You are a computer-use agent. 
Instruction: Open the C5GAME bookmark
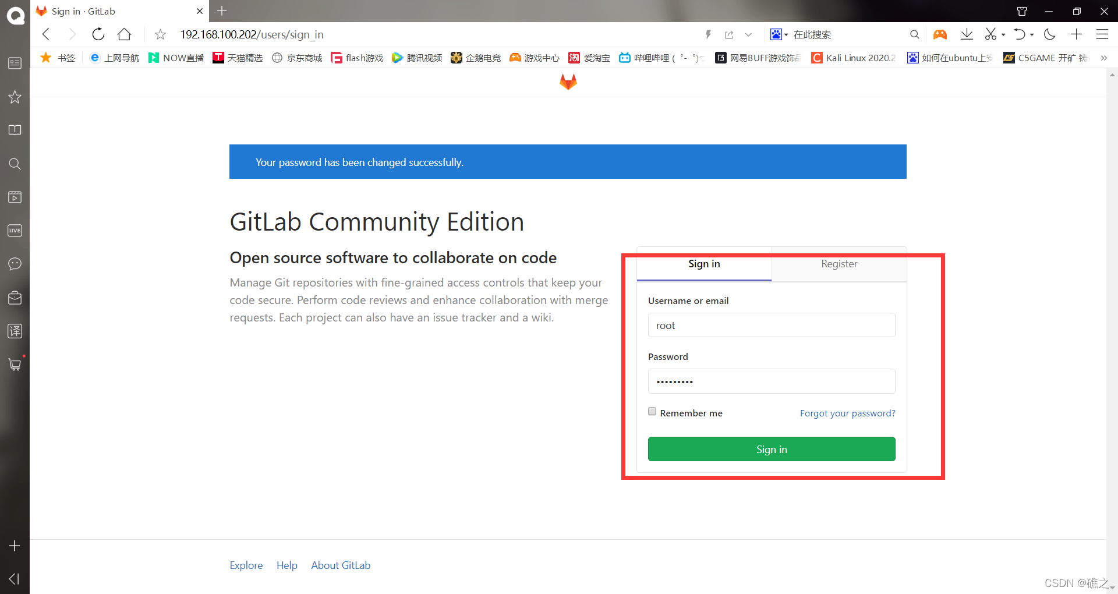click(x=1046, y=58)
